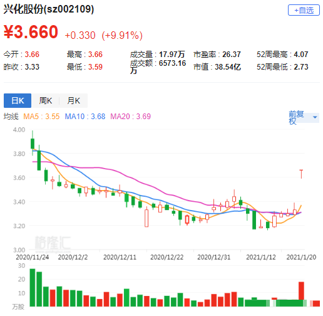Click the latest limit-up candlestick near 3.66
The image size is (323, 316).
pyautogui.click(x=301, y=174)
